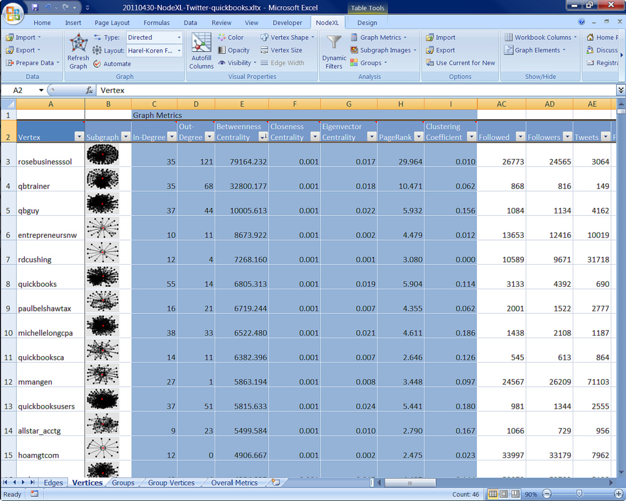Click Use Current for New
Image resolution: width=626 pixels, height=501 pixels.
point(460,63)
